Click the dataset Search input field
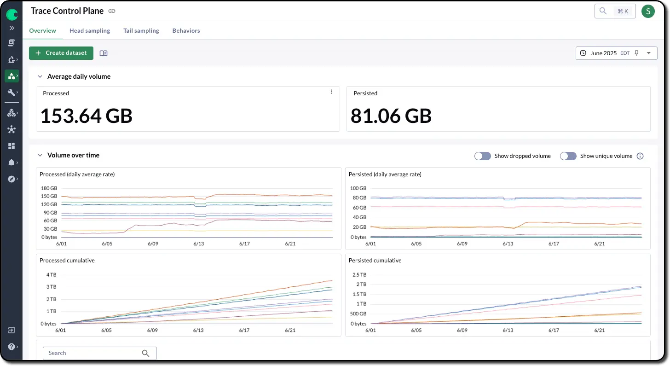 pyautogui.click(x=92, y=353)
